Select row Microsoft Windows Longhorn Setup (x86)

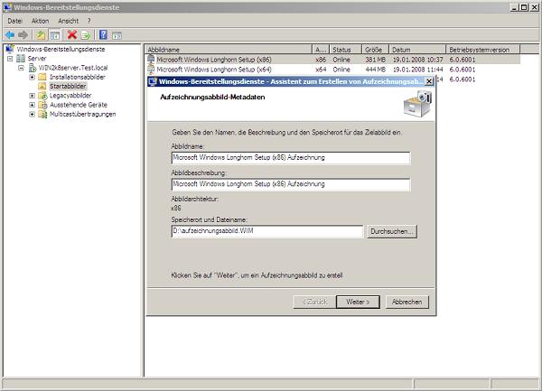click(332, 60)
